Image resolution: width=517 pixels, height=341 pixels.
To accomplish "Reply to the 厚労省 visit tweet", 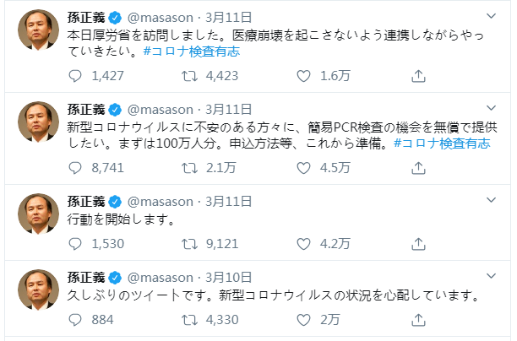I will [76, 77].
